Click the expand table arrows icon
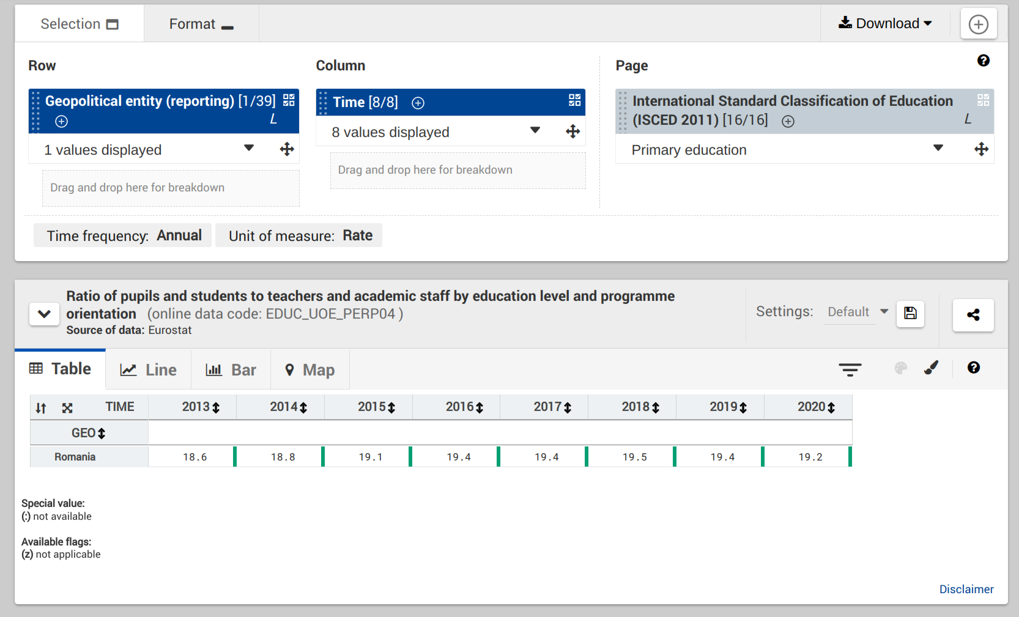Image resolution: width=1019 pixels, height=617 pixels. coord(67,408)
